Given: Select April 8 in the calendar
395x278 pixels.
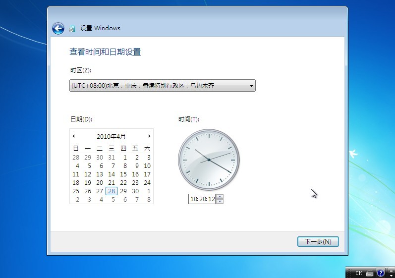Looking at the screenshot, I should tap(125, 166).
